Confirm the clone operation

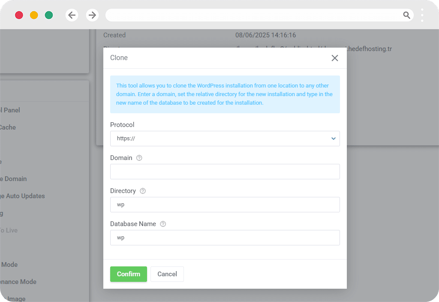coord(129,274)
